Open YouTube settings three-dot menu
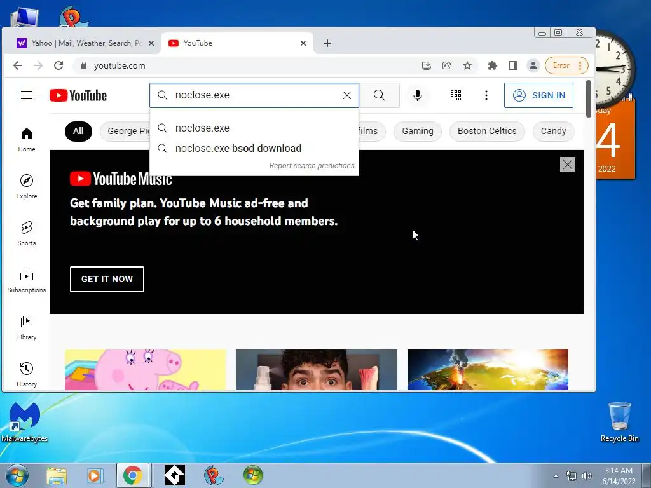The width and height of the screenshot is (651, 488). tap(486, 95)
